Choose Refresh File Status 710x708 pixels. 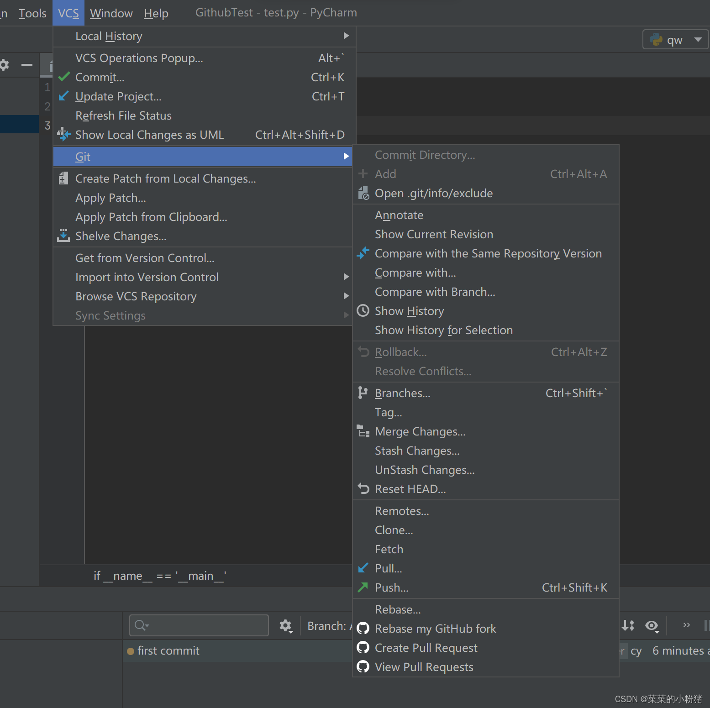204,115
